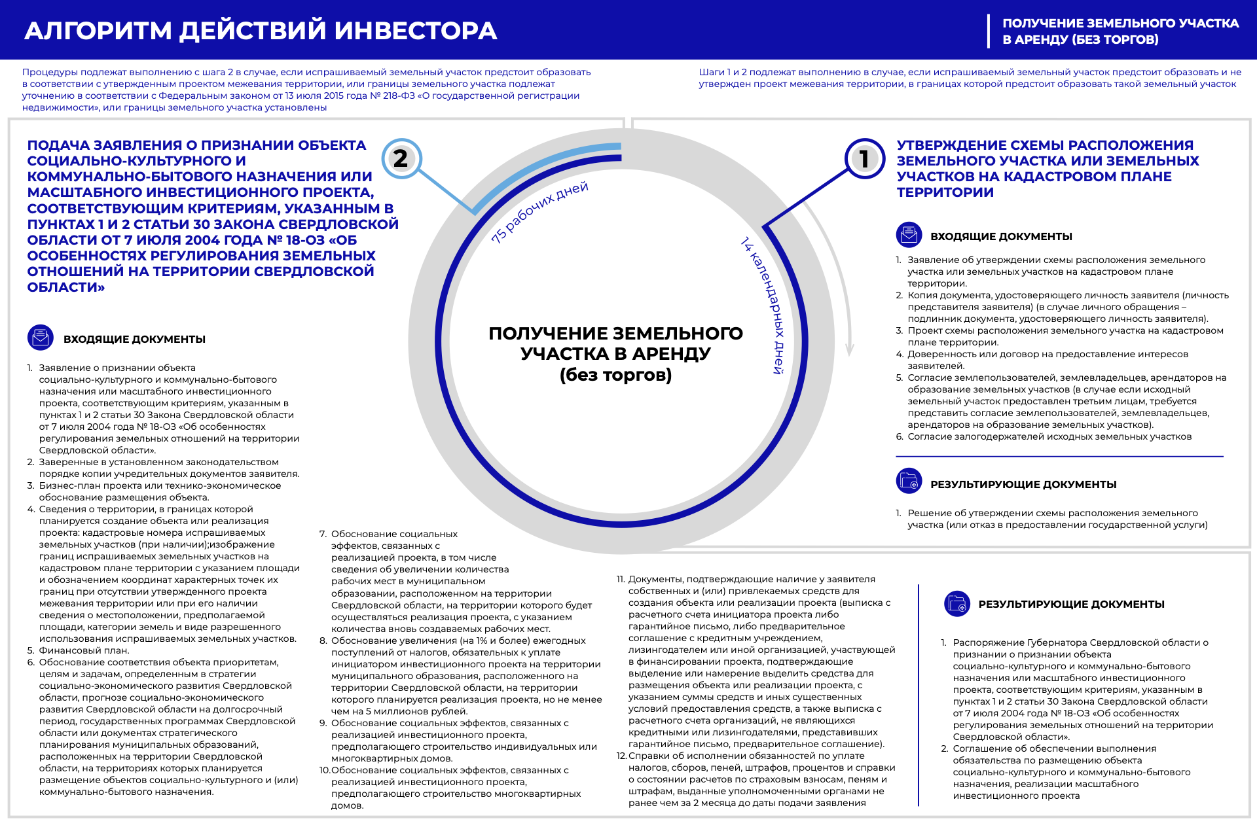Click the header title АЛГОРИТМ ДЕЙСТВИЙ ИНВЕСТОРА
Viewport: 1257px width, 825px height.
pyautogui.click(x=261, y=31)
